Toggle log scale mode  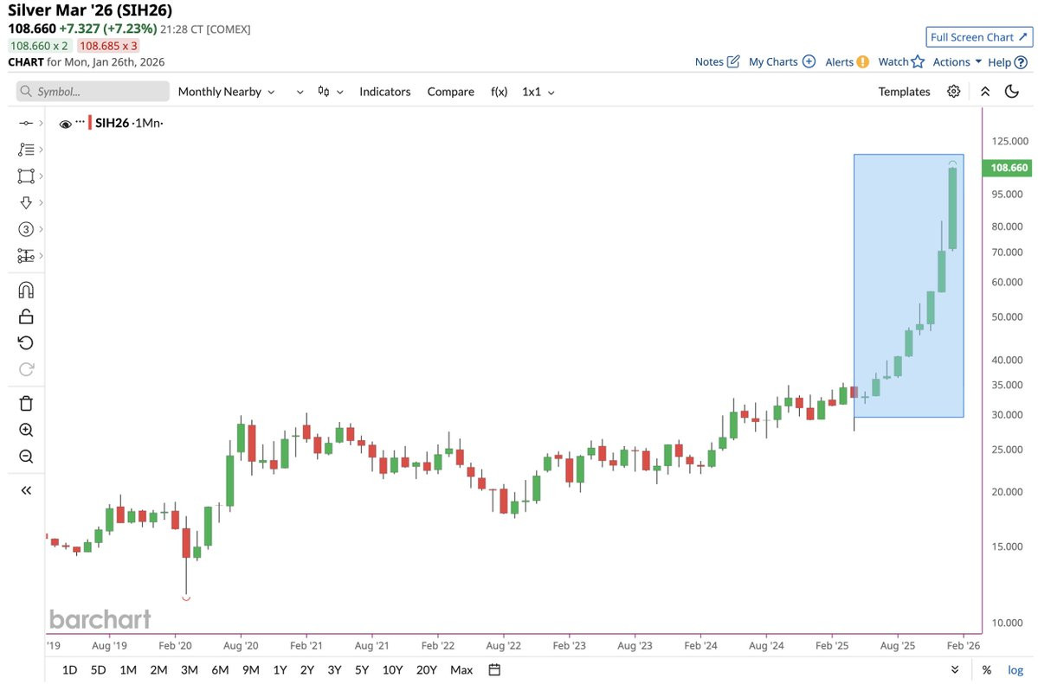coord(1015,670)
